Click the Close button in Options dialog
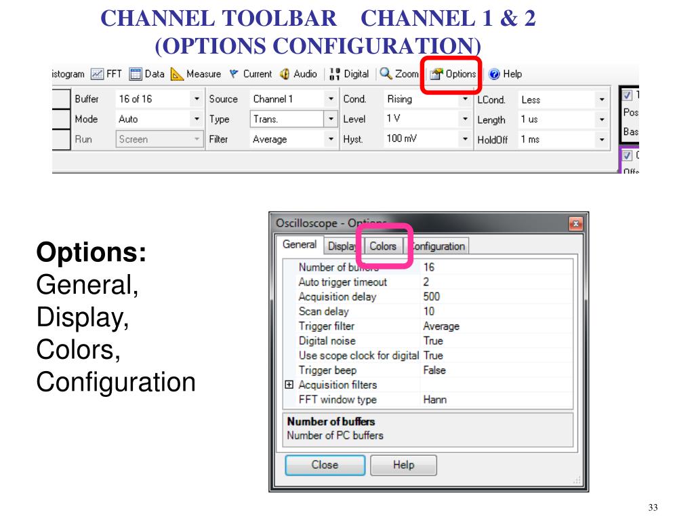The image size is (694, 521). pos(325,465)
